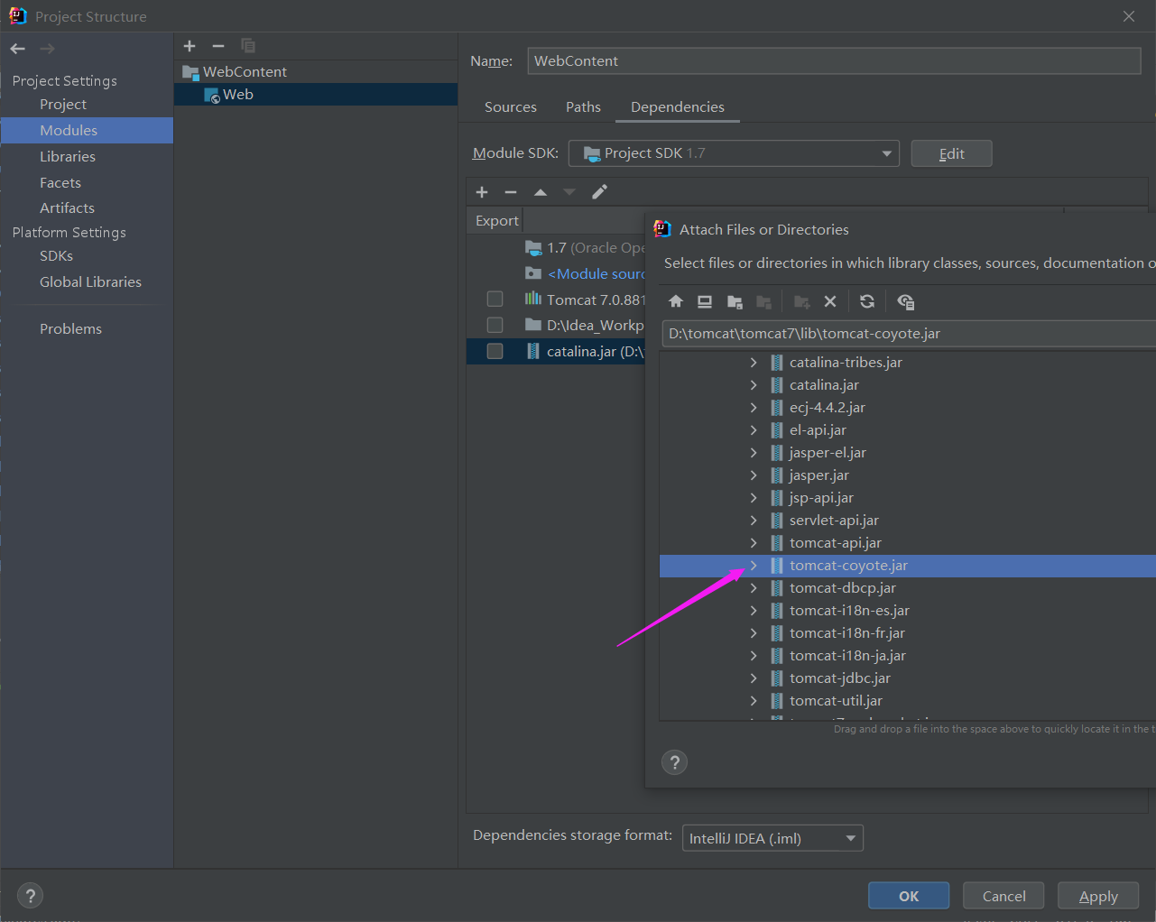
Task: Expand the el-api.jar node
Action: tap(754, 430)
